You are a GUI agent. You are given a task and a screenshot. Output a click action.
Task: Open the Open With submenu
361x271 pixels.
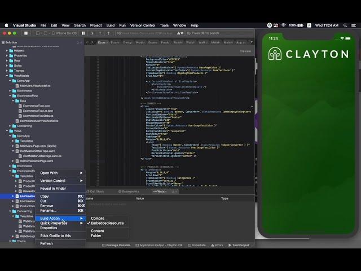60,173
